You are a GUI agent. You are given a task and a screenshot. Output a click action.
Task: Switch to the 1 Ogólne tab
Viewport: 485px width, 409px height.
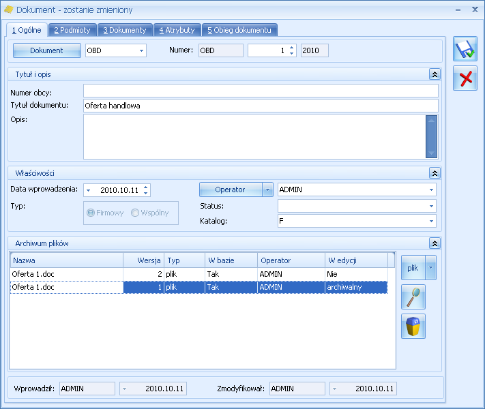point(27,30)
